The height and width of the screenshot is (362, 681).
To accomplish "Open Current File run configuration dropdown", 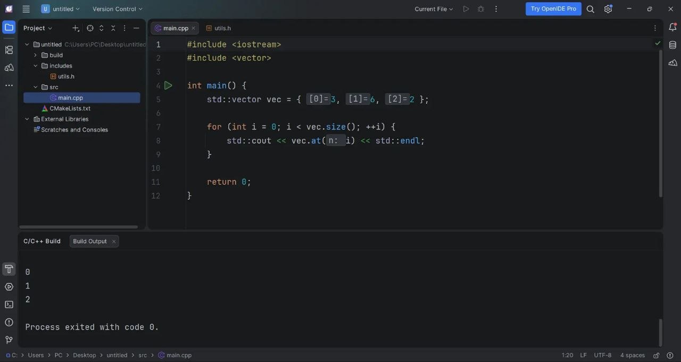I will (x=434, y=9).
